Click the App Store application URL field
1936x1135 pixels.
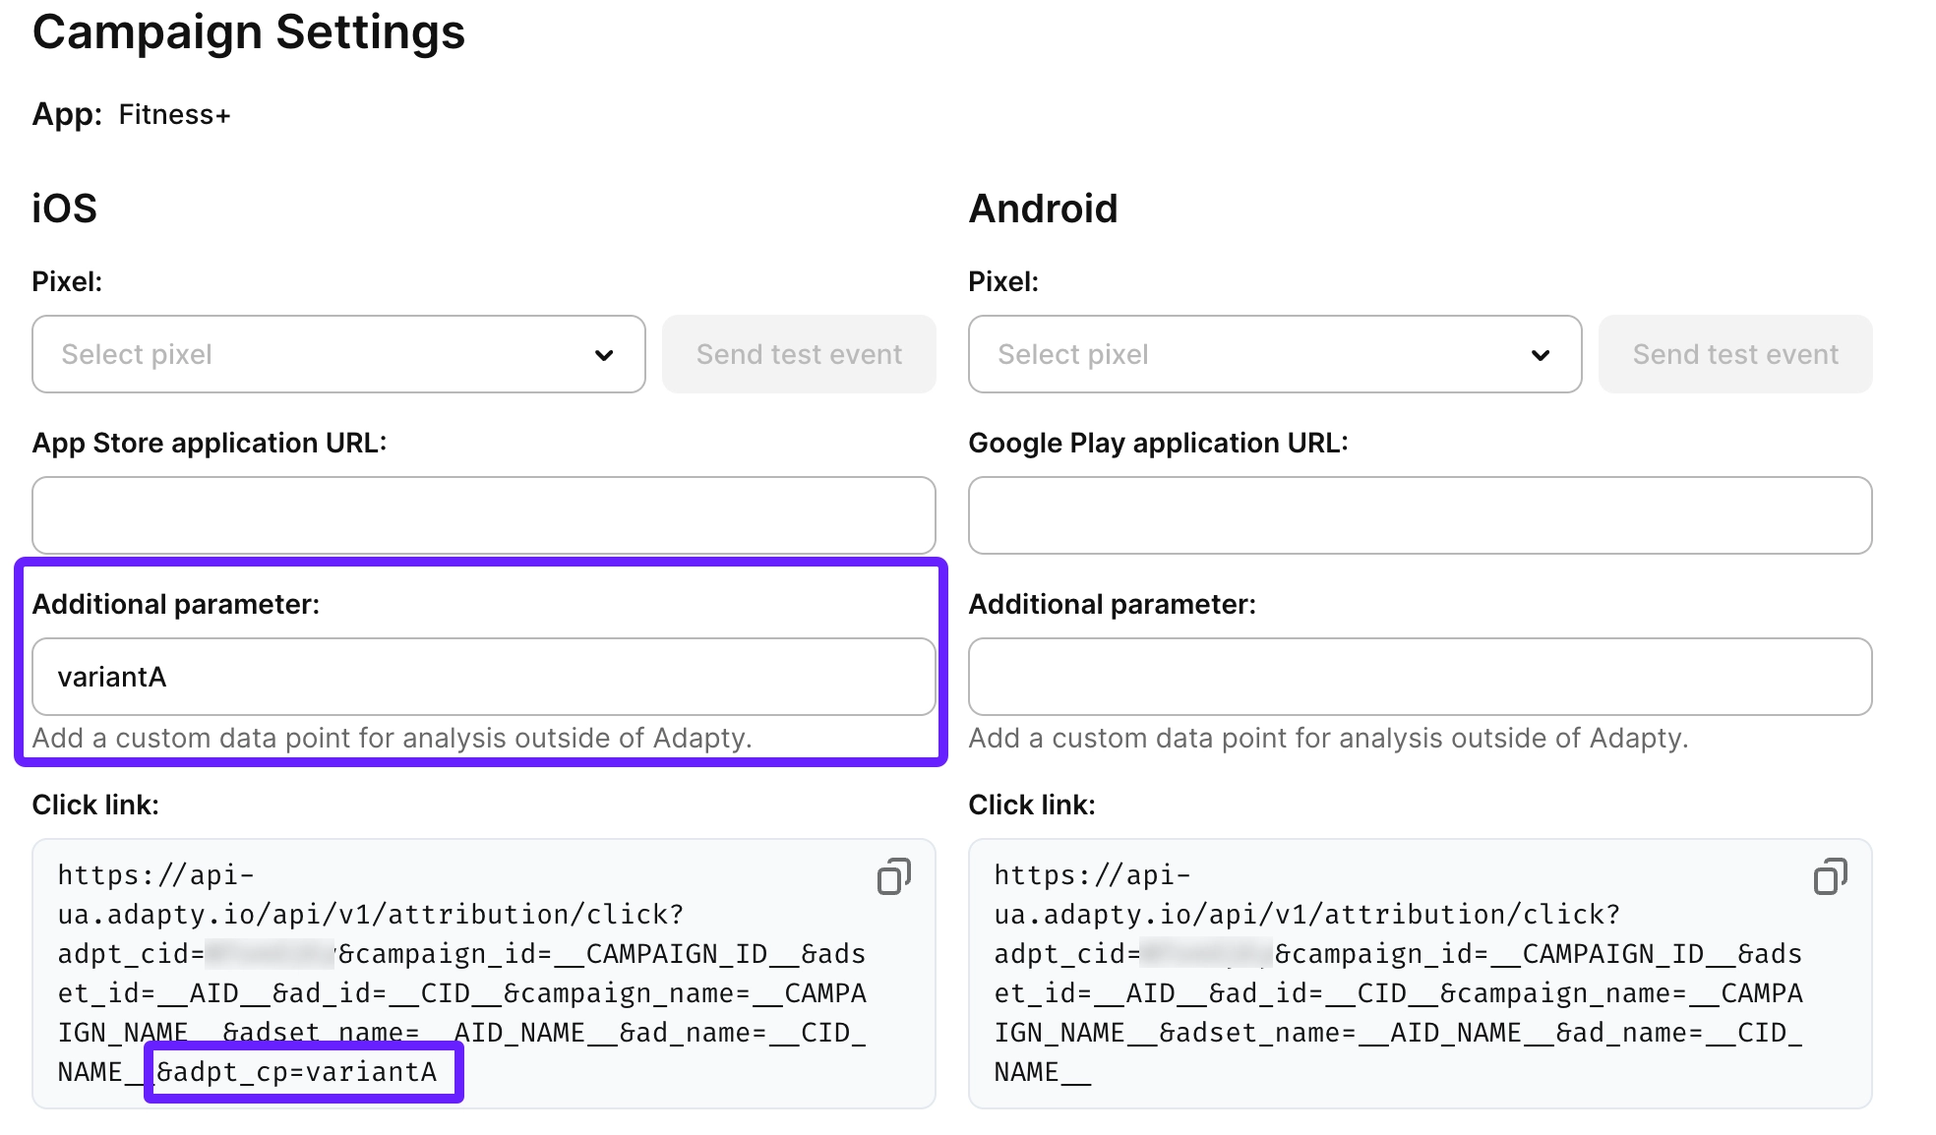pos(483,514)
